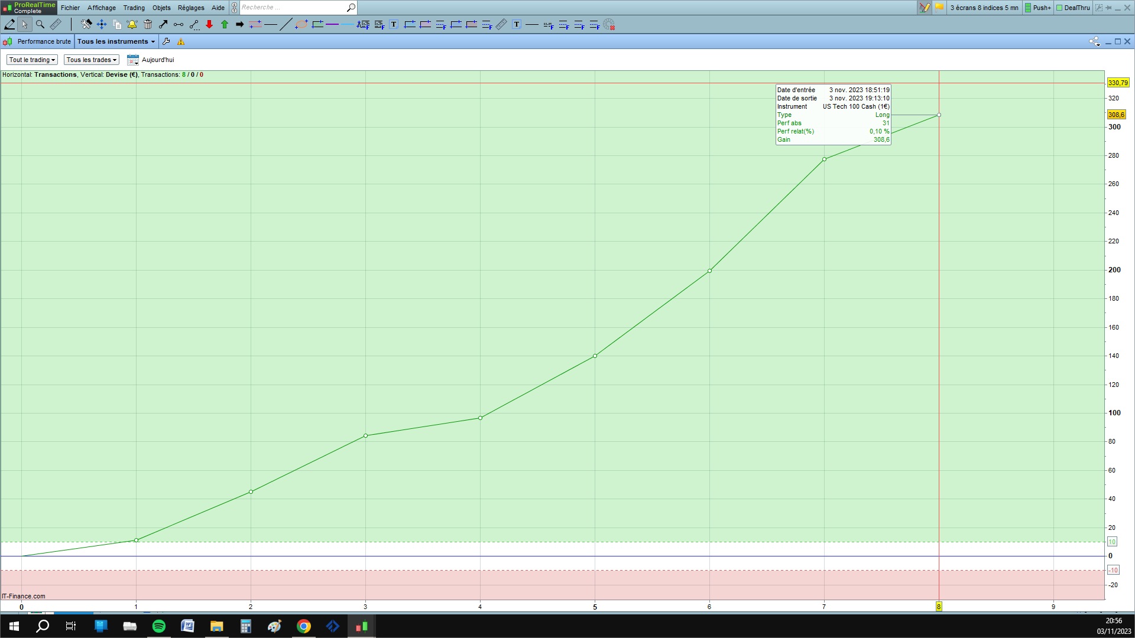Toggle the Push+ indicator
1135x638 pixels.
click(x=1038, y=8)
